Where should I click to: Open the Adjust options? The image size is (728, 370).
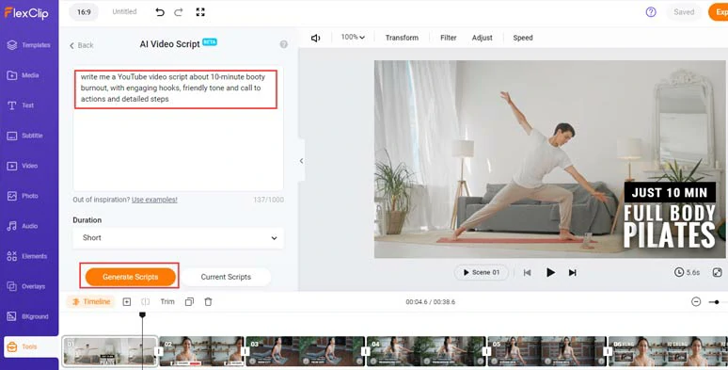(x=482, y=38)
